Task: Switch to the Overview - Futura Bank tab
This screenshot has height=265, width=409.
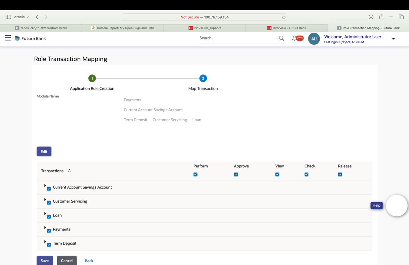Action: pyautogui.click(x=286, y=28)
